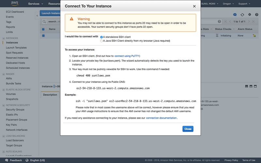Go to first page of results
261x163 pixels.
(226, 22)
